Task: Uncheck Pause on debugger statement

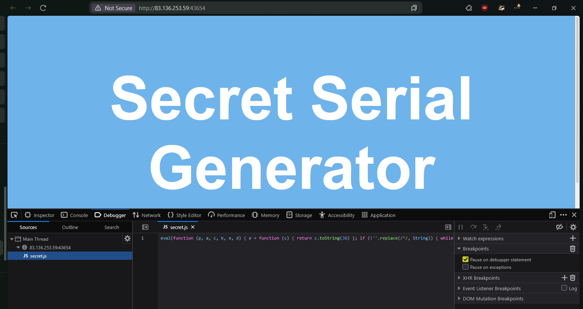Action: pos(465,259)
